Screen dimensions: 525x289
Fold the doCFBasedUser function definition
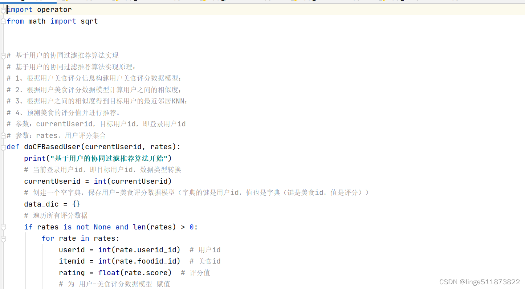(3, 147)
